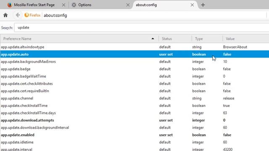
Task: Click the sort arrow in the Preference Name header
Action: point(153,39)
